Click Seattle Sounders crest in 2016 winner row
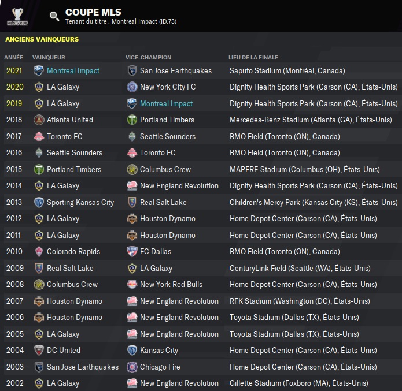Image resolution: width=402 pixels, height=391 pixels. [39, 153]
